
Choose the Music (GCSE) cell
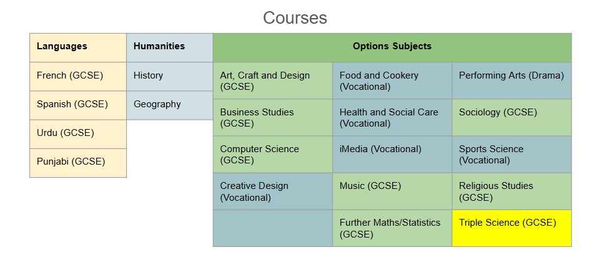pyautogui.click(x=392, y=191)
